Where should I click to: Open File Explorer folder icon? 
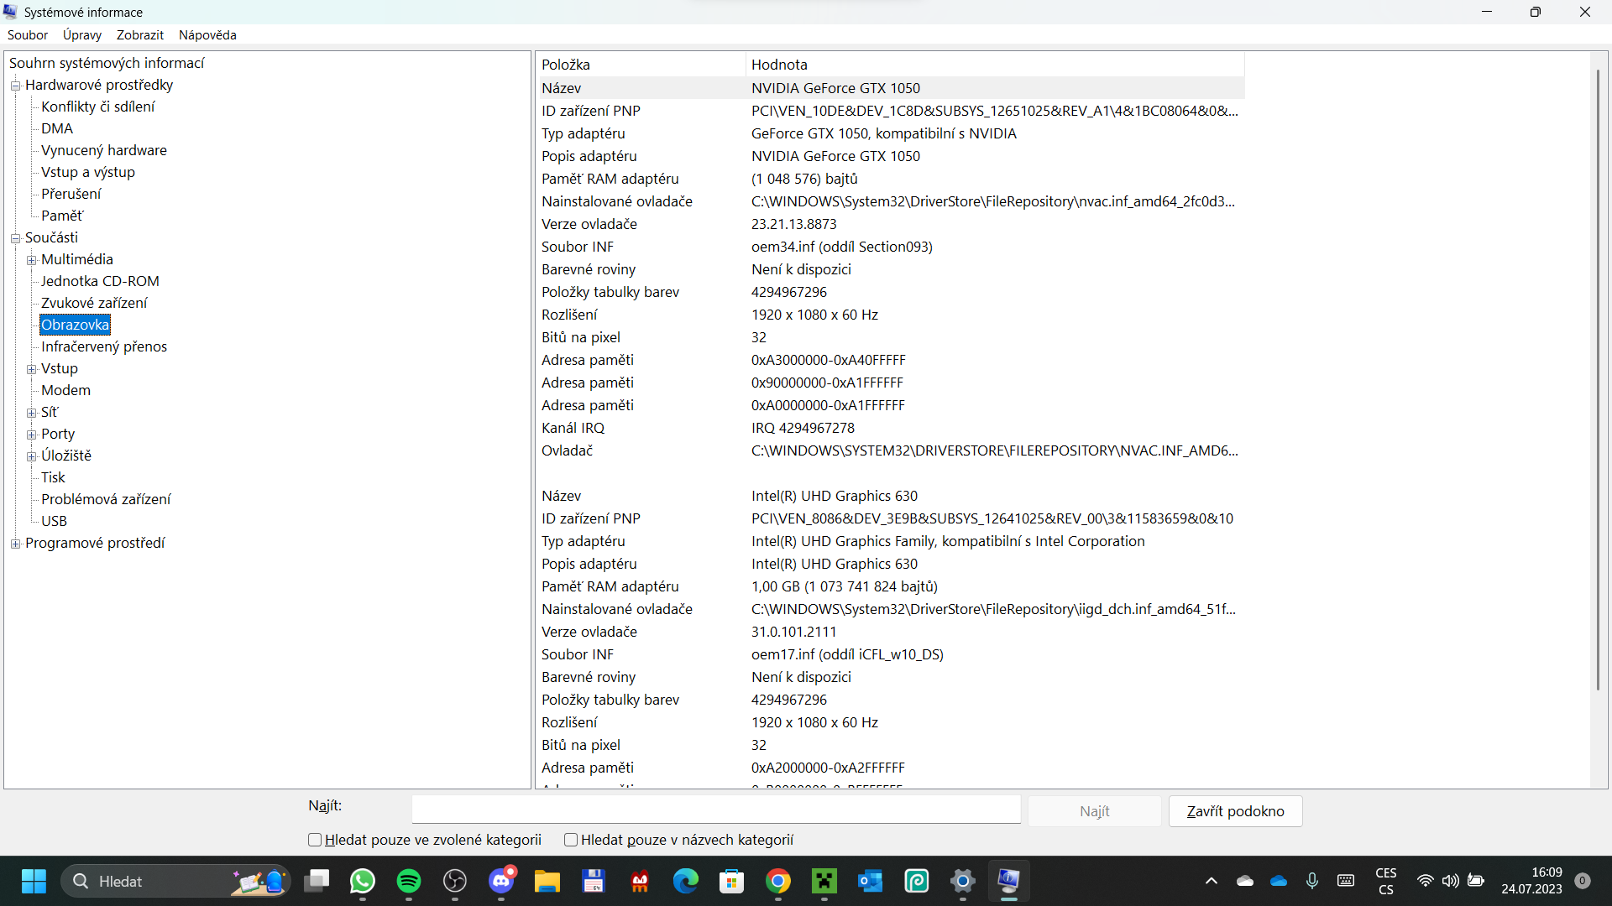(547, 881)
